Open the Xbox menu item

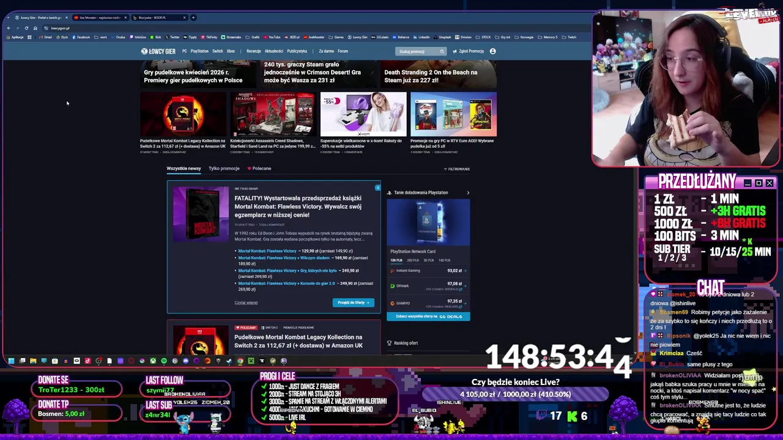pos(231,51)
